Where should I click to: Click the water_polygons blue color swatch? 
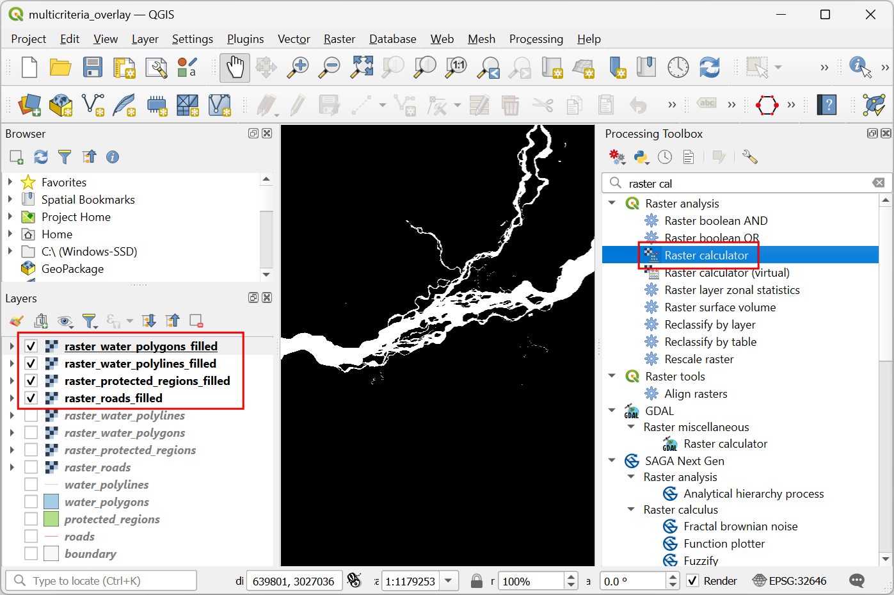click(x=51, y=502)
